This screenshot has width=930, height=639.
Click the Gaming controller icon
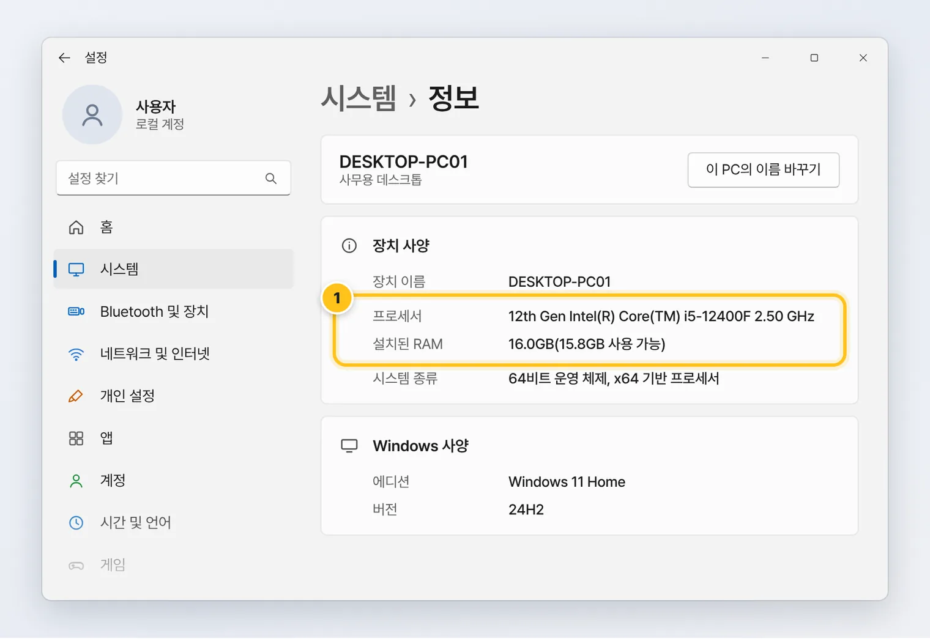click(x=76, y=565)
